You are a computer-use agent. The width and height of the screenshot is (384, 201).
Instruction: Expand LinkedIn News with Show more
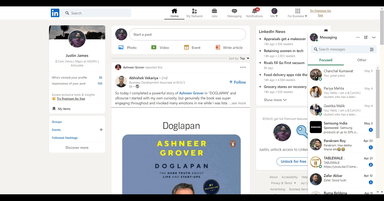coord(275,100)
